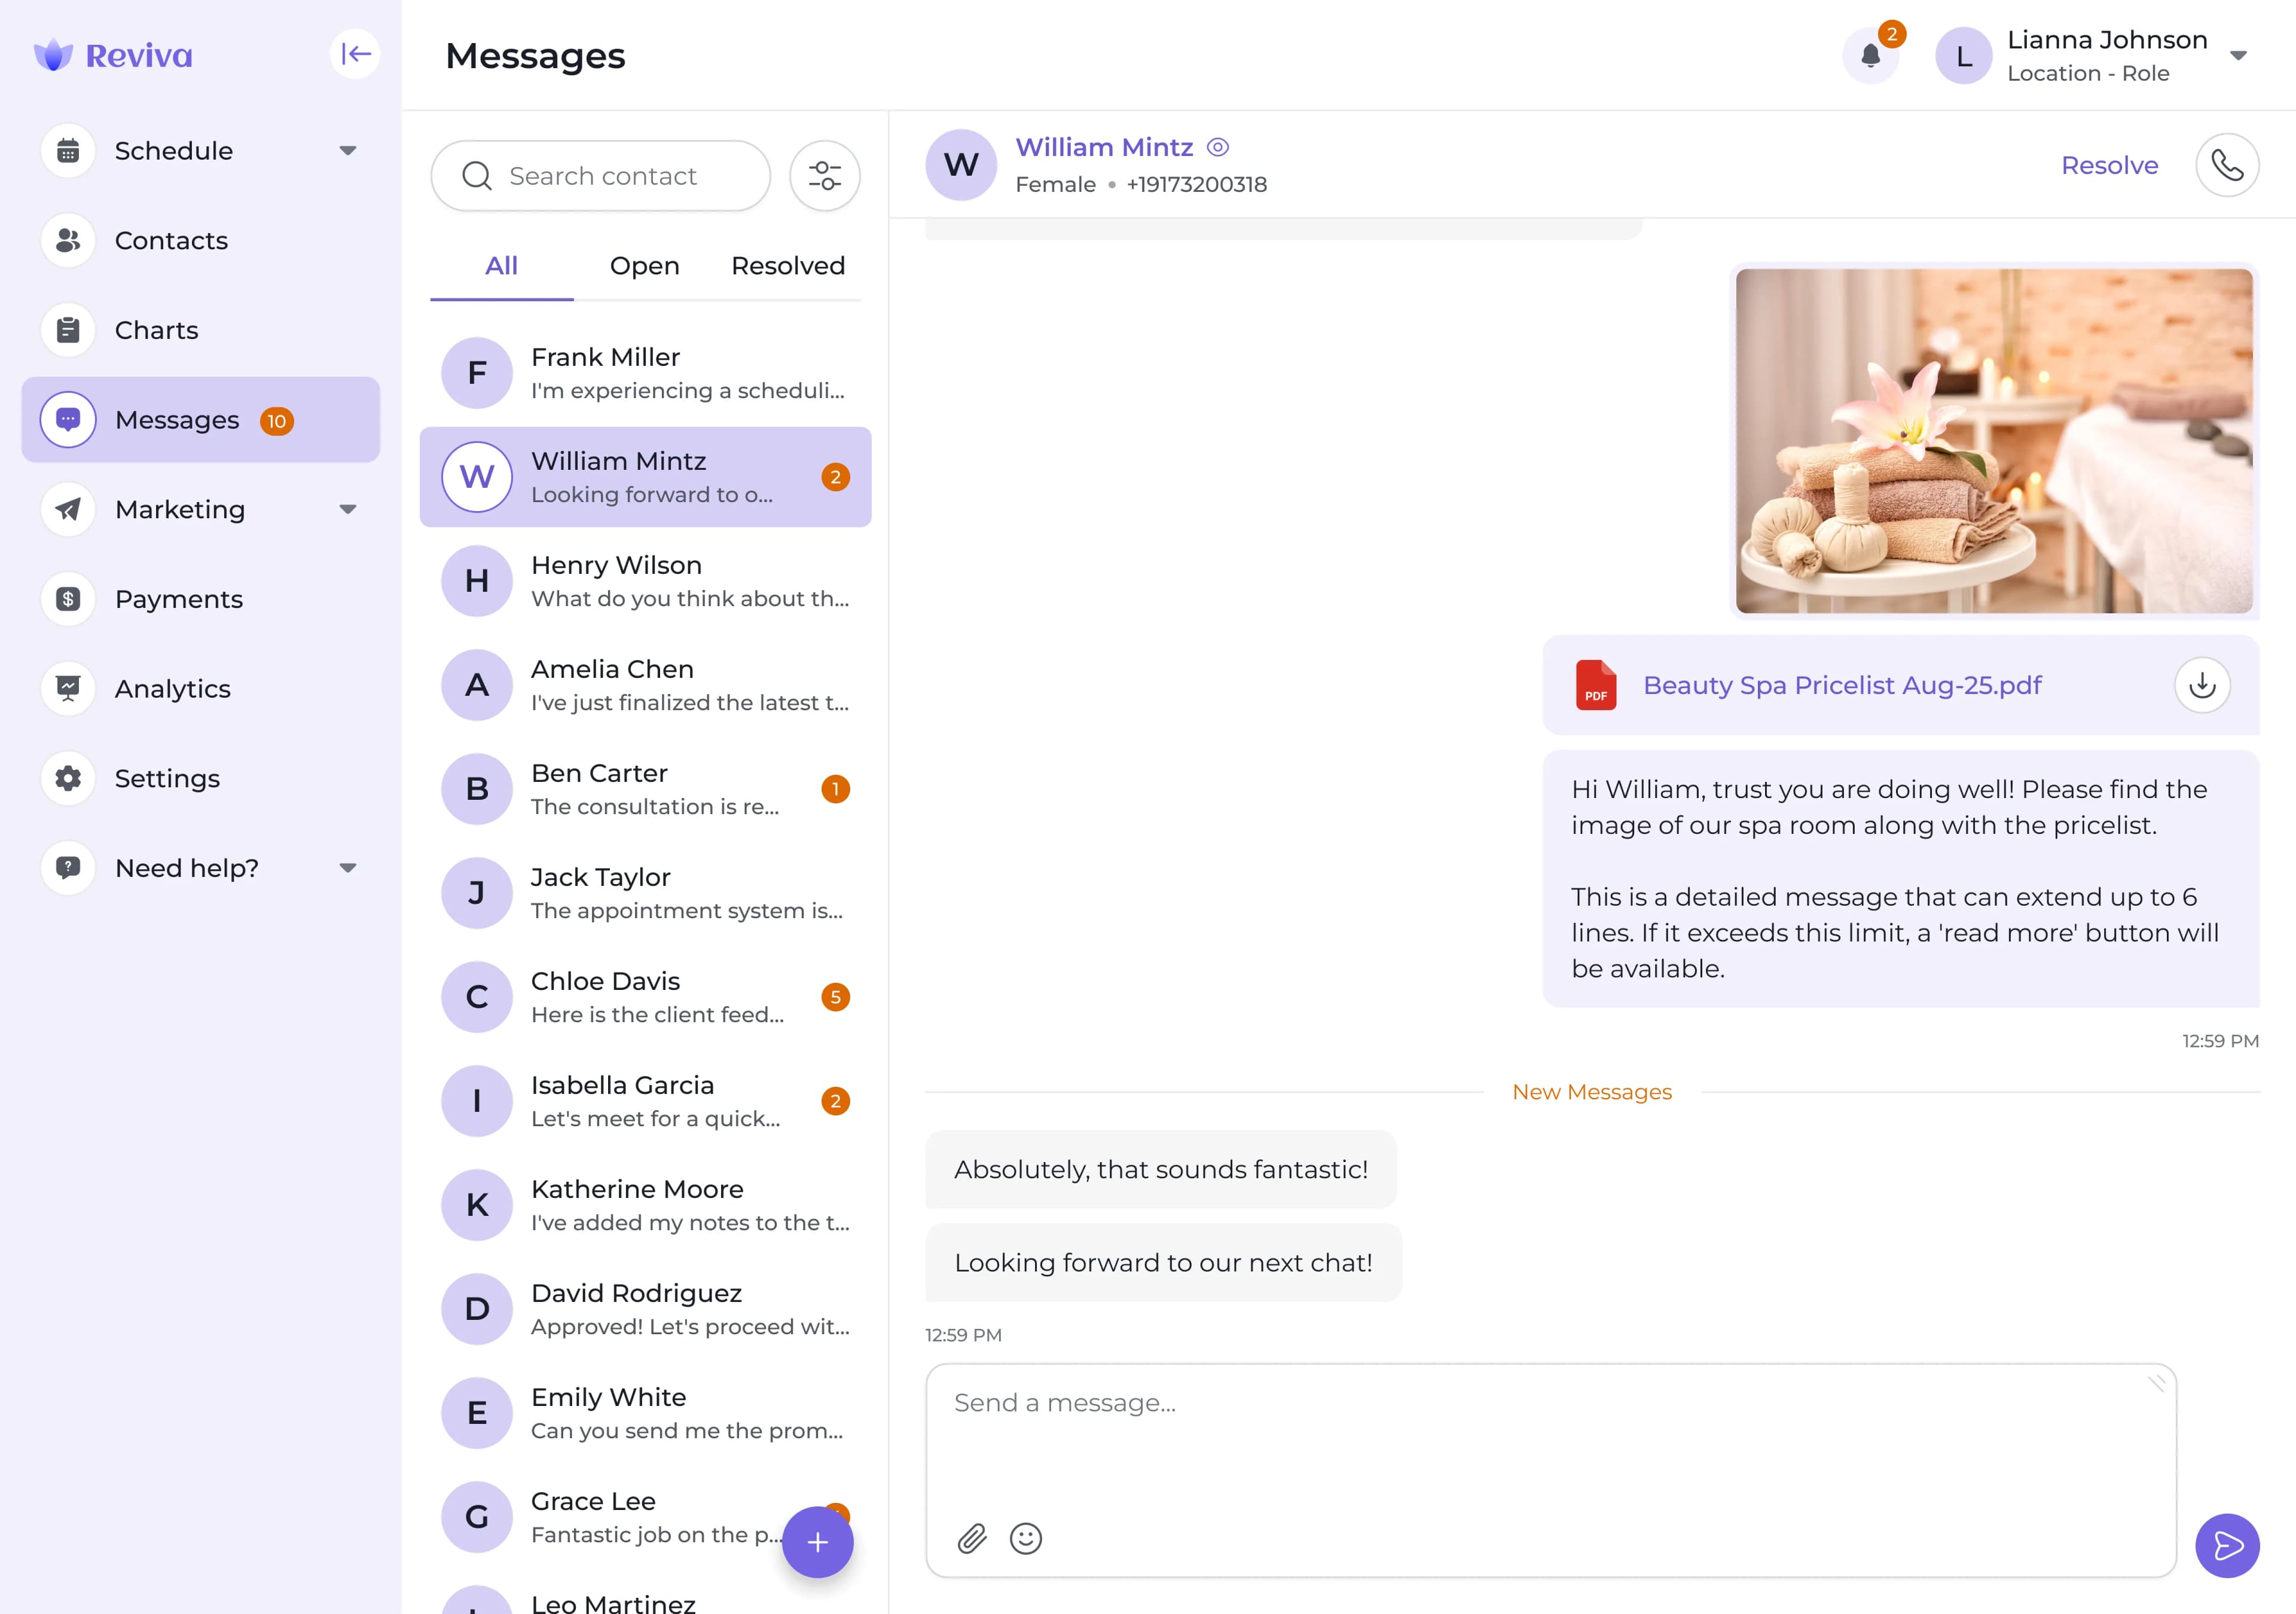Image resolution: width=2296 pixels, height=1614 pixels.
Task: Send the message with the send icon
Action: [2228, 1546]
